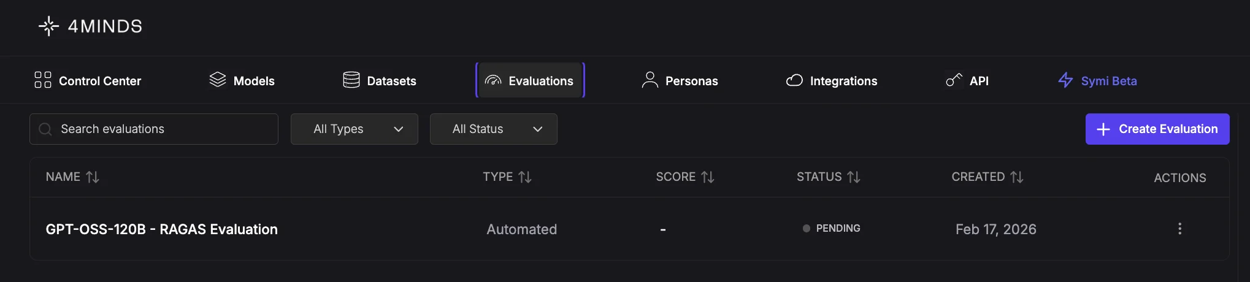Open GPT-OSS-120B - RAGAS Evaluation entry
Image resolution: width=1250 pixels, height=282 pixels.
[162, 229]
